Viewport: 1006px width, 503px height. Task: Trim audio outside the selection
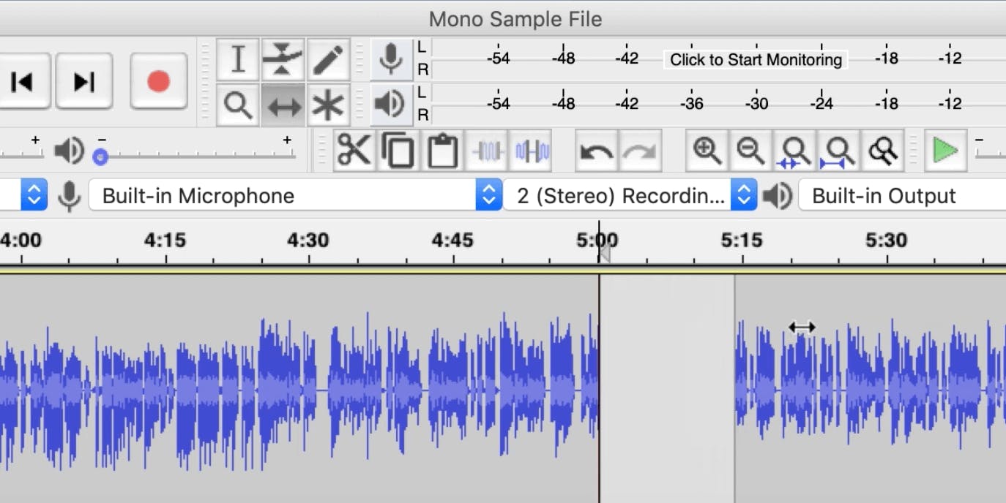point(487,150)
